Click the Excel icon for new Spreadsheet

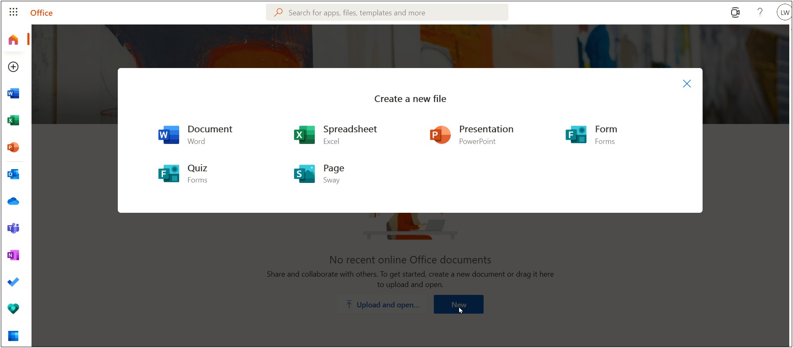[304, 135]
